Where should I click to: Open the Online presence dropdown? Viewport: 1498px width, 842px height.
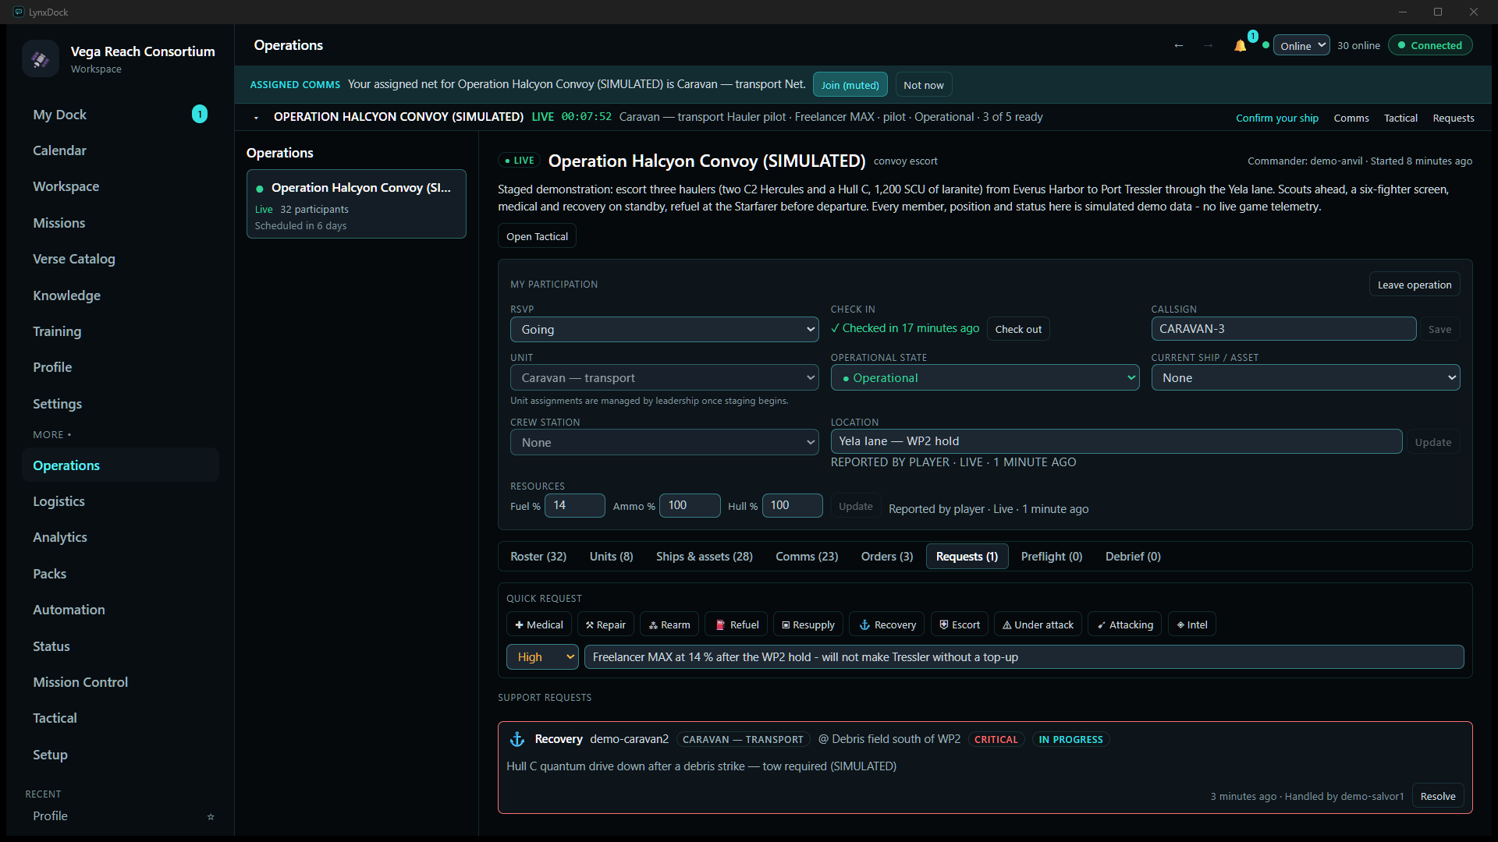pos(1301,46)
